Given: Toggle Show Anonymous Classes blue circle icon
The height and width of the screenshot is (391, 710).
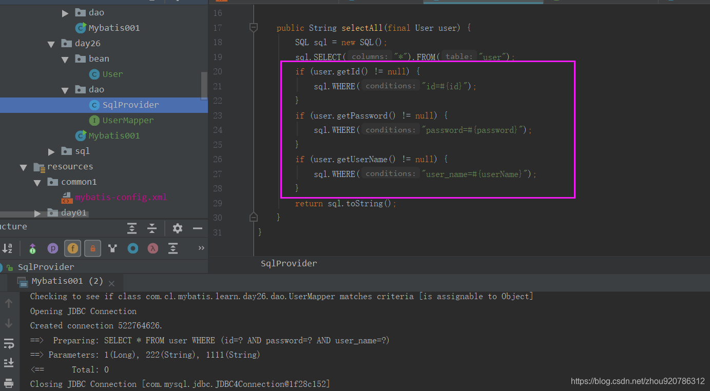Looking at the screenshot, I should click(x=133, y=249).
